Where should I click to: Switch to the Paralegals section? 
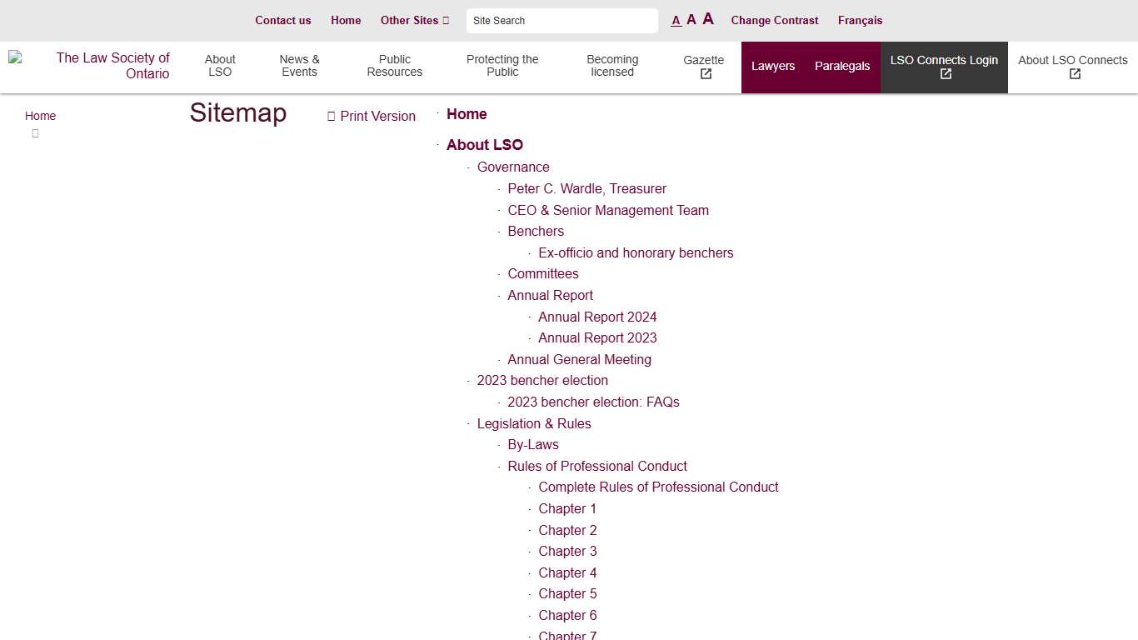pos(842,66)
